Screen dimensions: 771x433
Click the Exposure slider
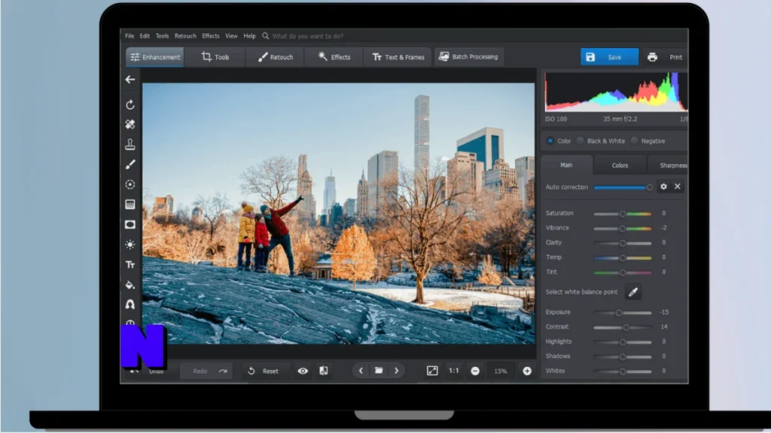[623, 313]
